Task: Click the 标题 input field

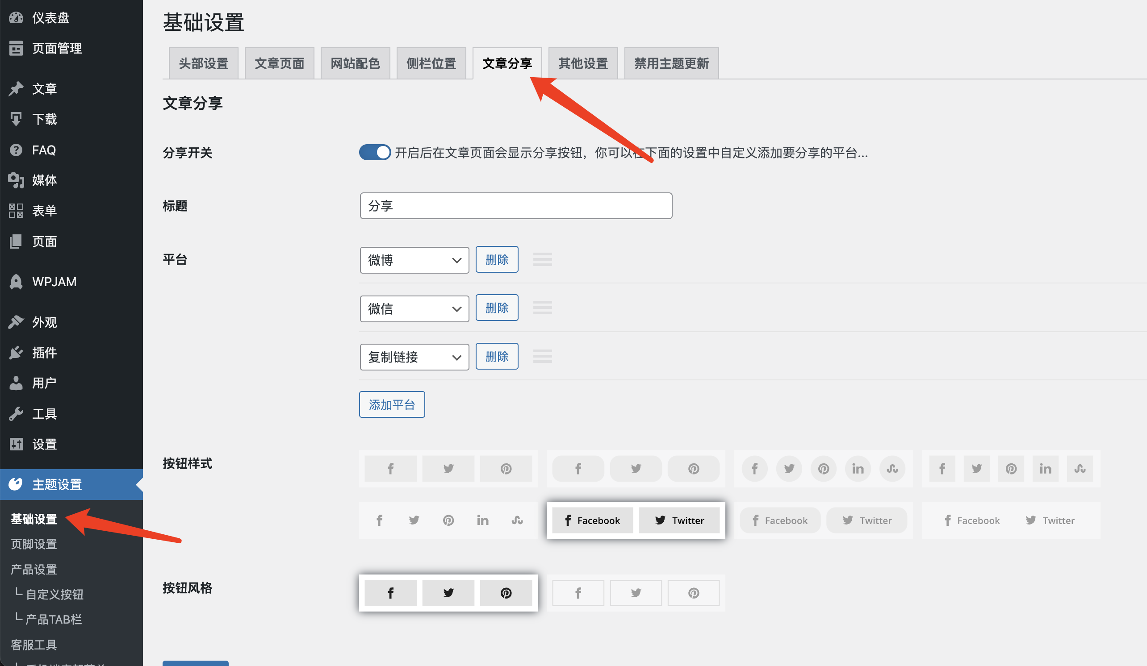Action: tap(516, 206)
